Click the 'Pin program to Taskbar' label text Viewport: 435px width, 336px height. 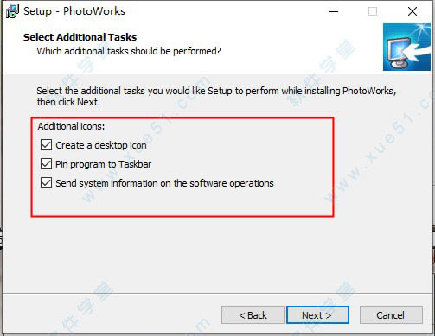(103, 164)
